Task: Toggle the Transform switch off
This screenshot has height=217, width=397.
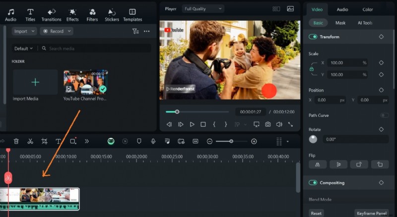Action: click(313, 37)
